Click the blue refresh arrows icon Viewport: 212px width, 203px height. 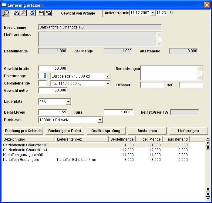(32, 13)
